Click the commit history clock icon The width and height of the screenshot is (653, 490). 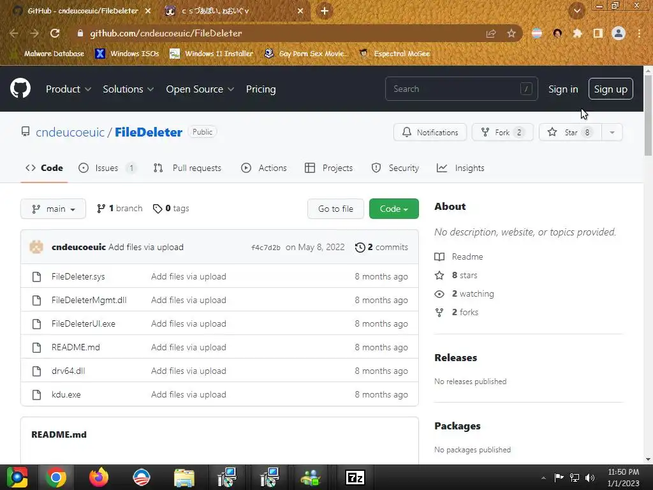(x=360, y=248)
